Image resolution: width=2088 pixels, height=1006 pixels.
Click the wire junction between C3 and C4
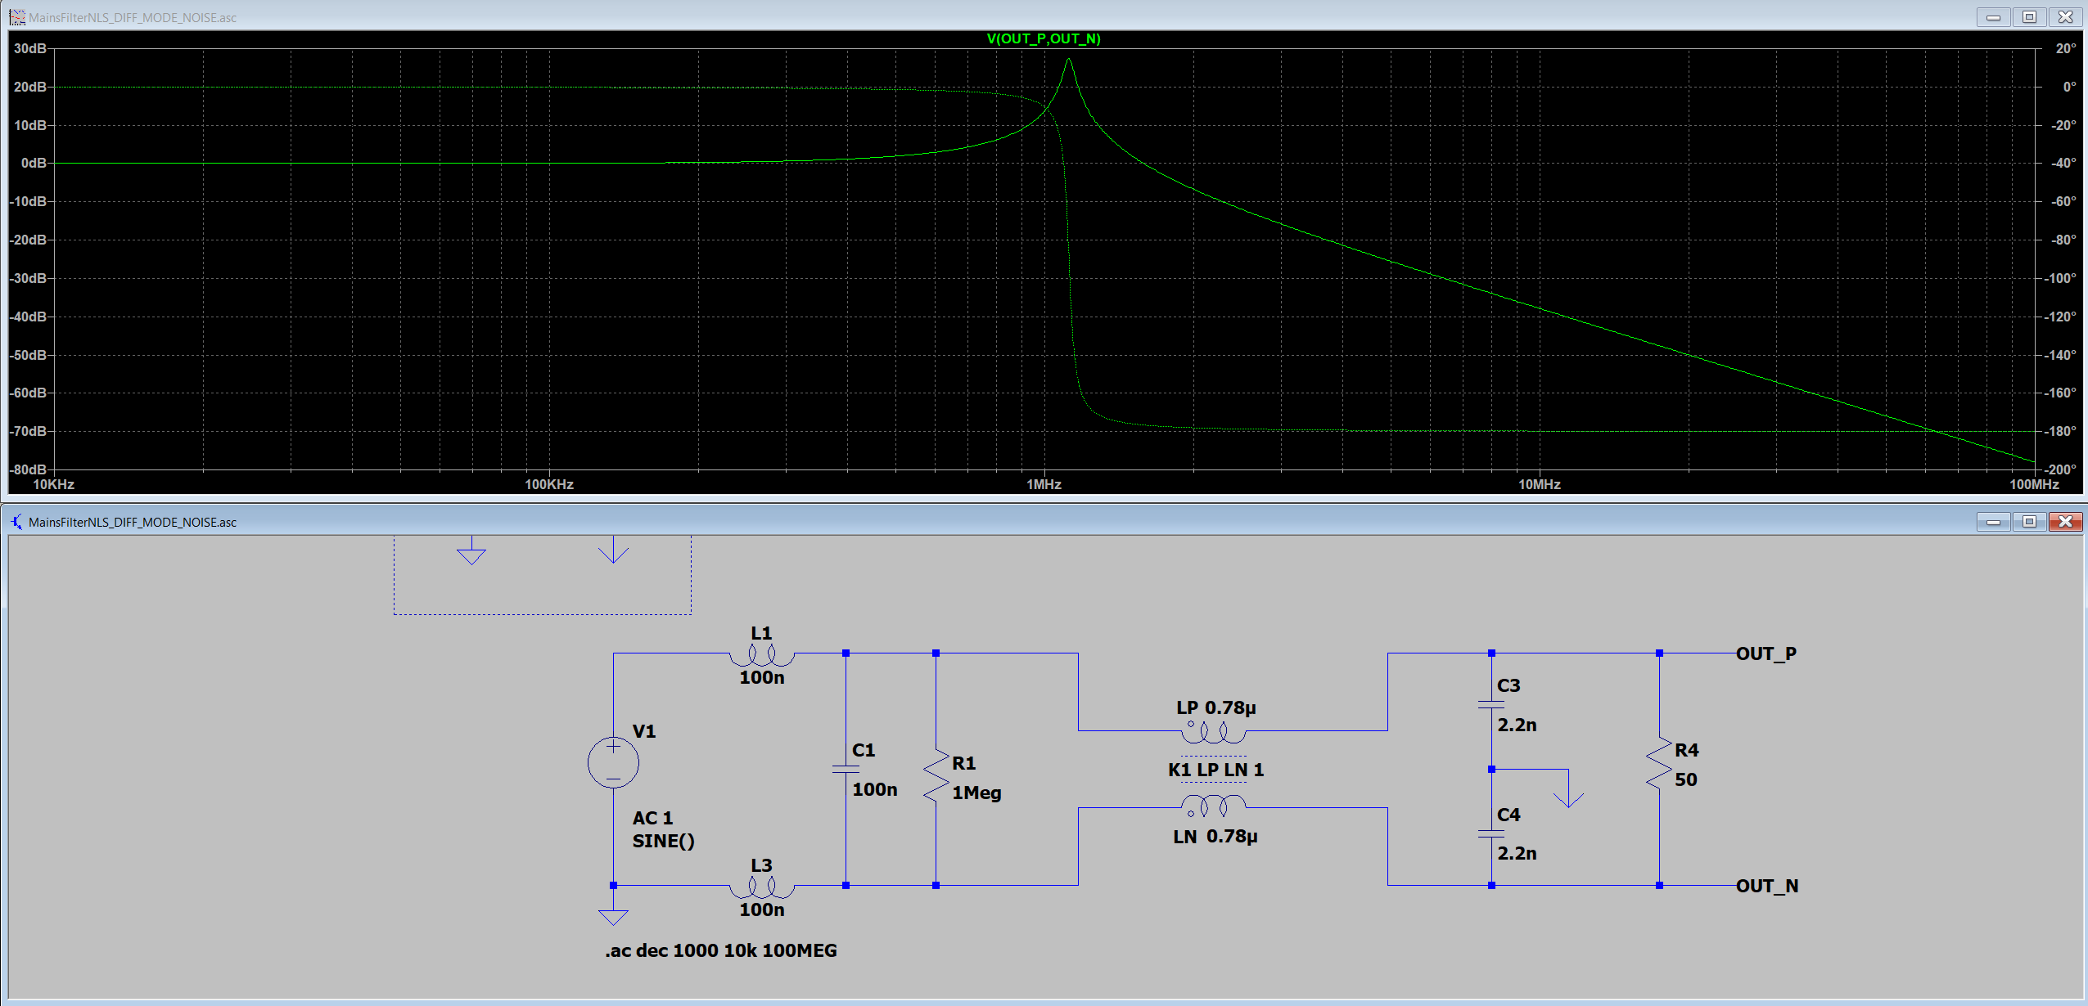(1491, 770)
